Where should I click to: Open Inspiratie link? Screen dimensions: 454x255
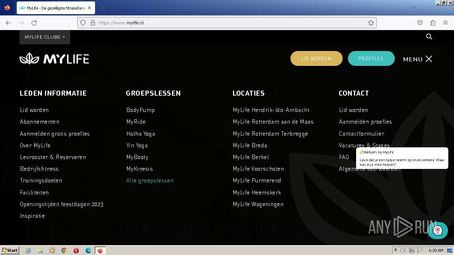pyautogui.click(x=32, y=216)
